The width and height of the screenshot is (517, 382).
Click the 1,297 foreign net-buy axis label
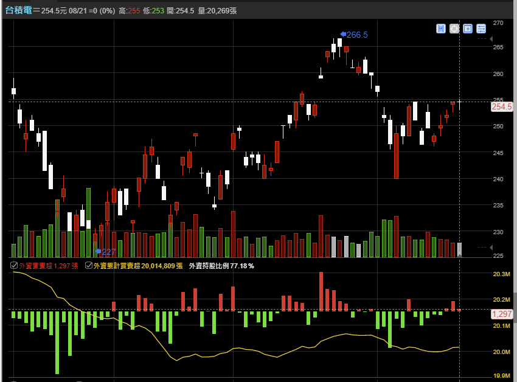click(x=502, y=314)
